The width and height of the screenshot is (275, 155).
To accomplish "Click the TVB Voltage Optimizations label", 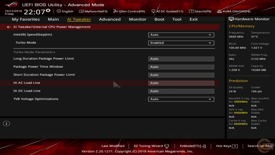I will 36,99.
